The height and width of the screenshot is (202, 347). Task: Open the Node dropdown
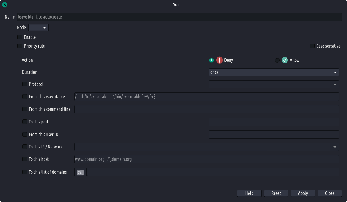coord(38,28)
